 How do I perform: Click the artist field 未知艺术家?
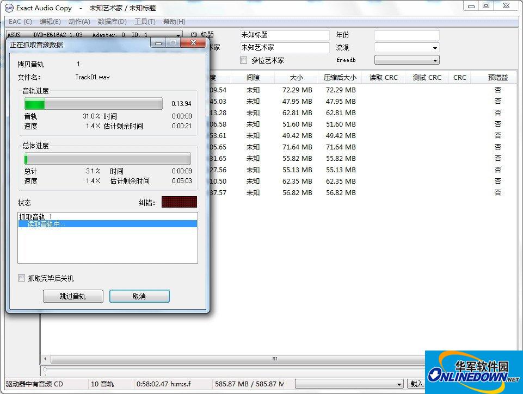(285, 48)
